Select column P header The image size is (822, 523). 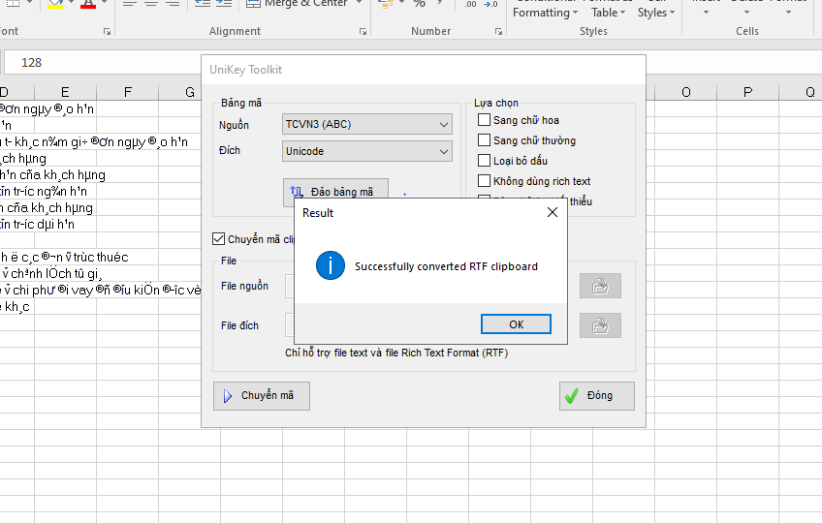pos(747,92)
